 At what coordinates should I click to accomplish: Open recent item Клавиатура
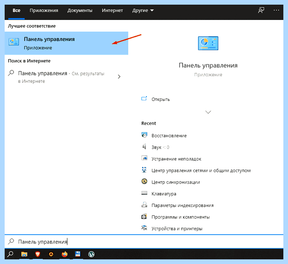pos(164,194)
